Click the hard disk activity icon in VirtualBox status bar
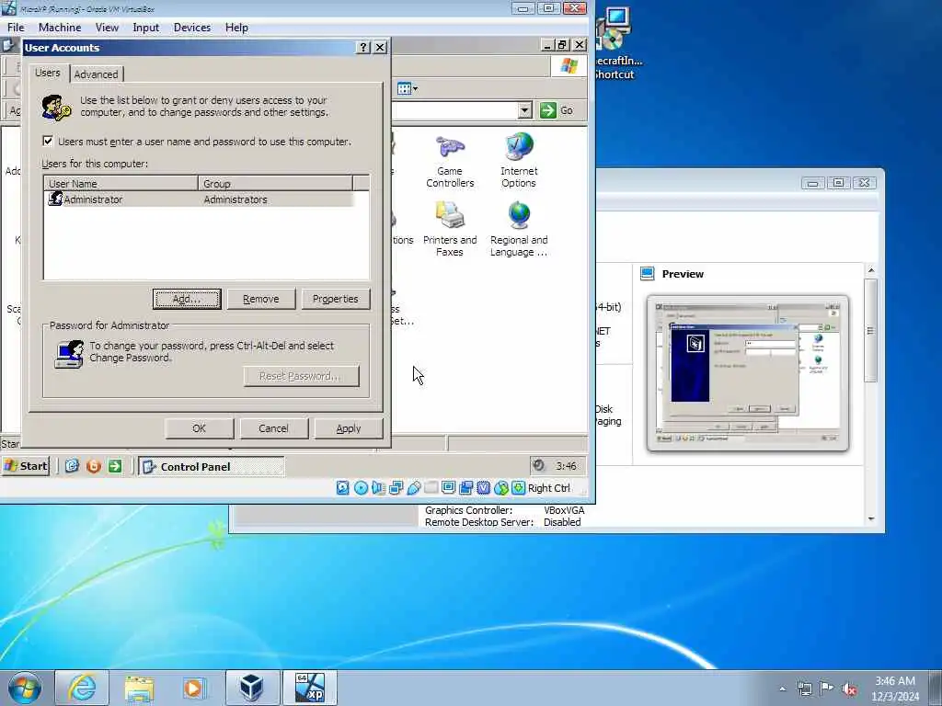This screenshot has height=706, width=942. tap(342, 488)
